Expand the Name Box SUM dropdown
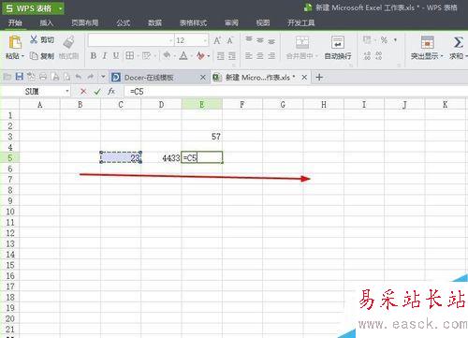 (x=67, y=92)
